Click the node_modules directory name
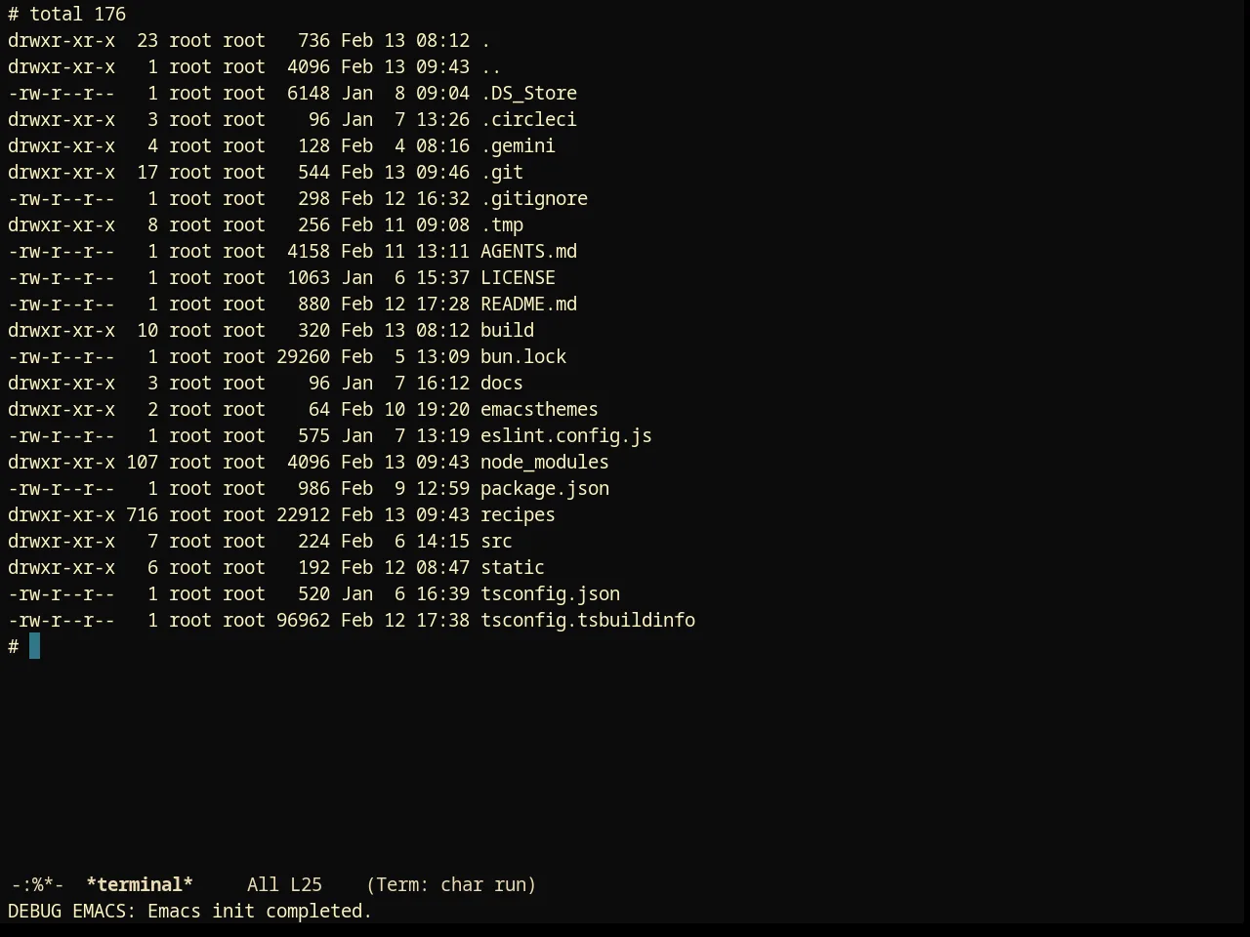Image resolution: width=1250 pixels, height=937 pixels. tap(545, 462)
